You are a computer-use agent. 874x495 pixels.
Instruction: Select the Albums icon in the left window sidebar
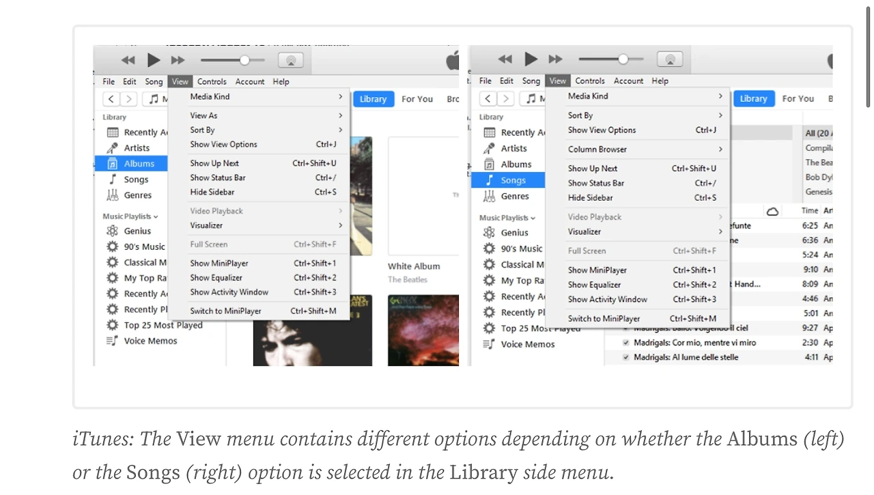[x=113, y=164]
